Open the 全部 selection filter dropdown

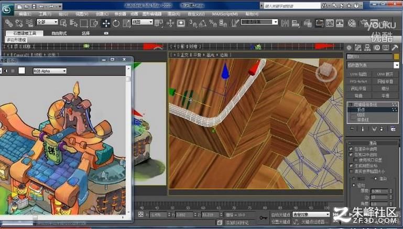point(47,22)
